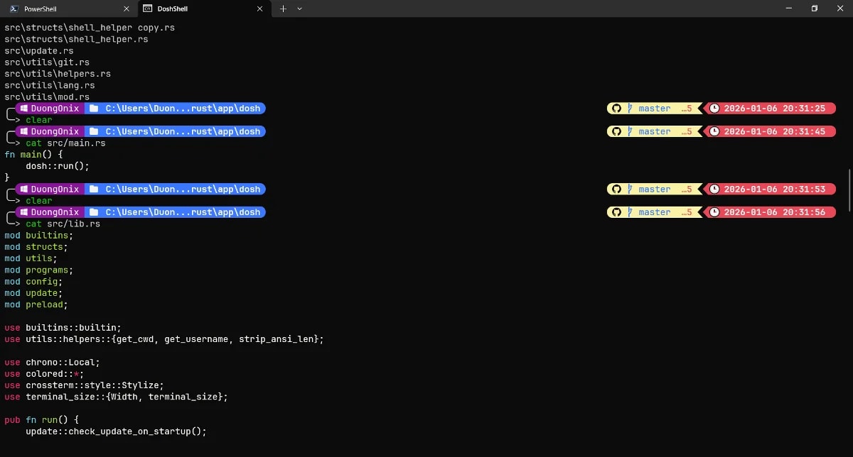Image resolution: width=853 pixels, height=457 pixels.
Task: Close the PowerShell tab
Action: pyautogui.click(x=127, y=9)
